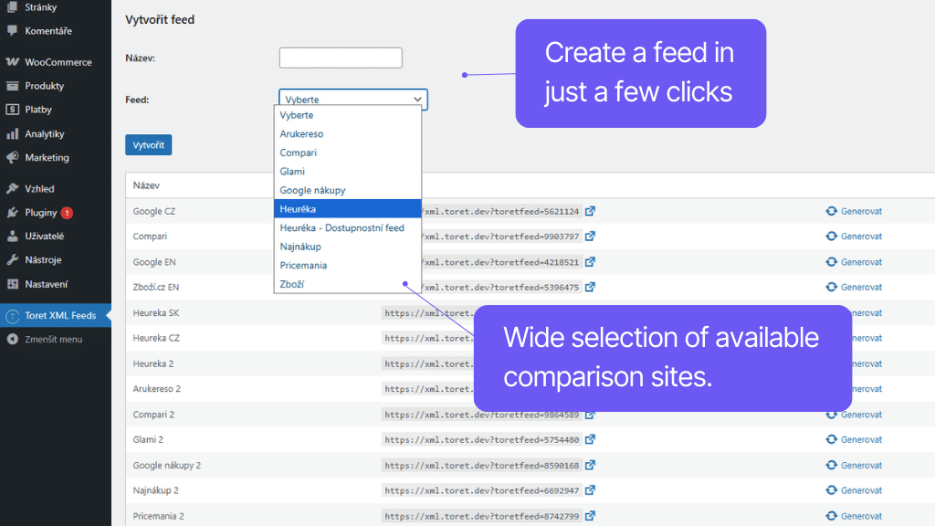Select Pricemania from feed dropdown
Viewport: 935px width, 526px height.
click(348, 266)
